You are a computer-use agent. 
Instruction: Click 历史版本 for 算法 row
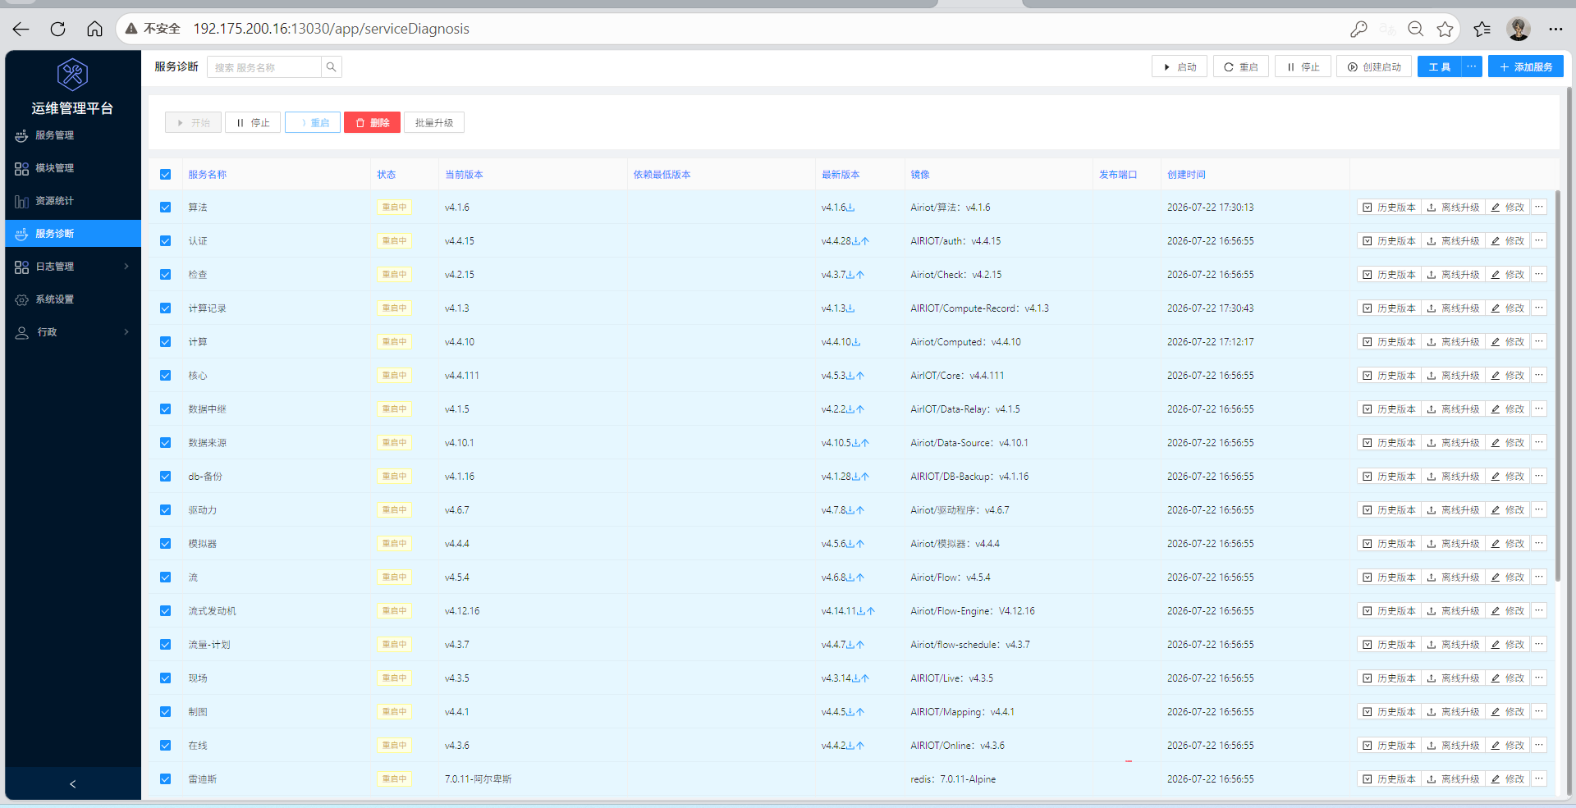click(x=1389, y=208)
